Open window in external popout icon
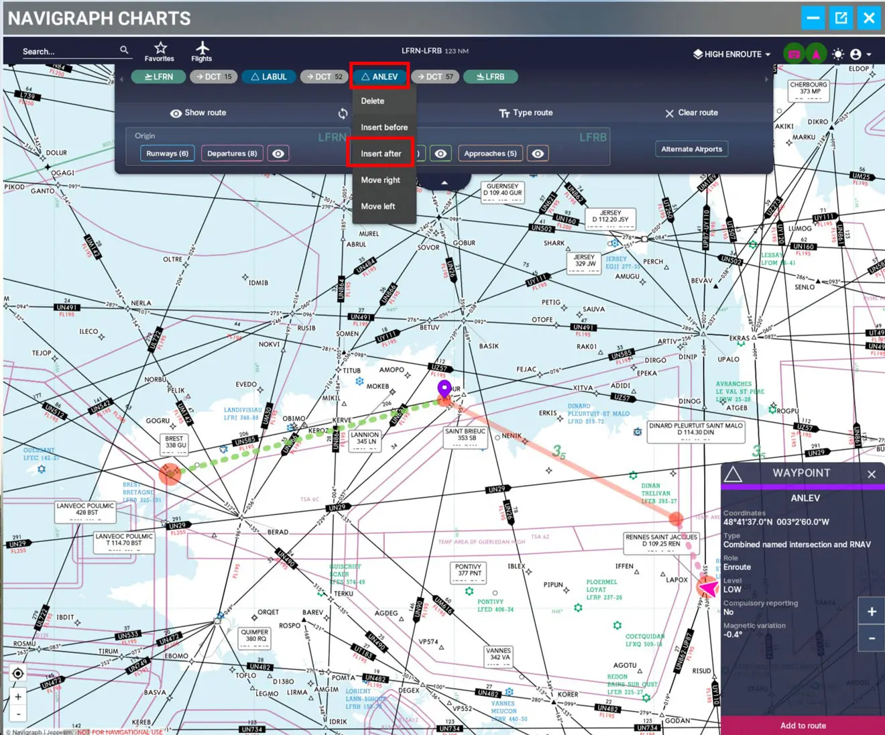 (x=841, y=18)
